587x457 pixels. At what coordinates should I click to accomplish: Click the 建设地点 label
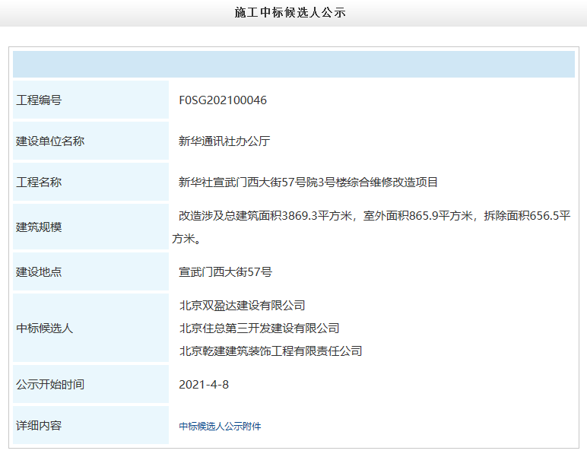click(x=39, y=271)
